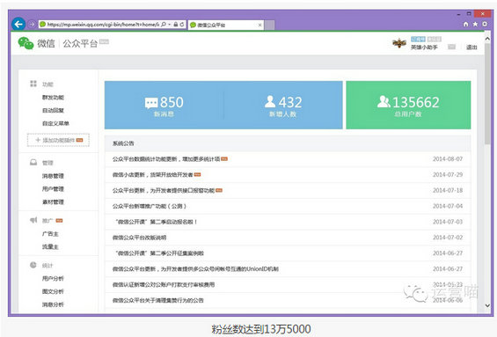Click the address bar dropdown arrow
Viewport: 497px width, 337px height.
pyautogui.click(x=170, y=25)
